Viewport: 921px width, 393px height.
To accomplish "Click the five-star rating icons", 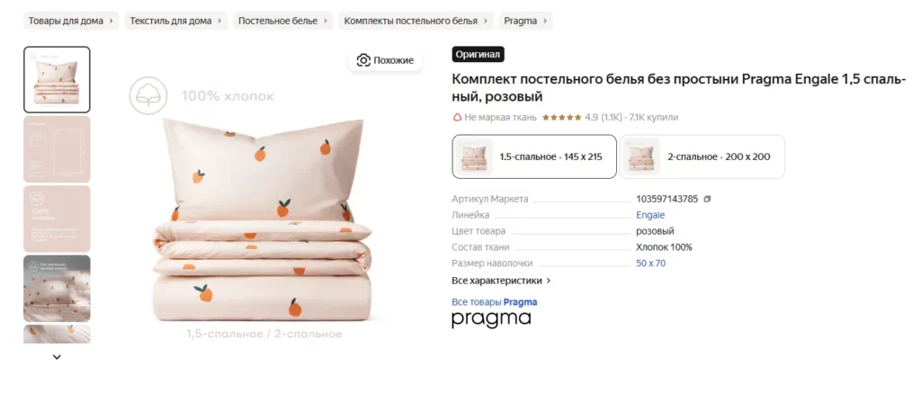I will [x=561, y=118].
